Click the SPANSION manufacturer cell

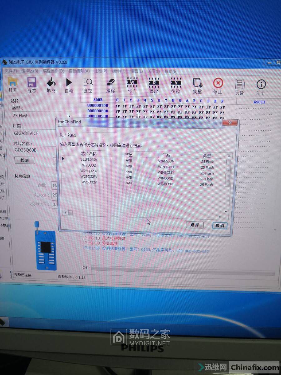click(166, 161)
